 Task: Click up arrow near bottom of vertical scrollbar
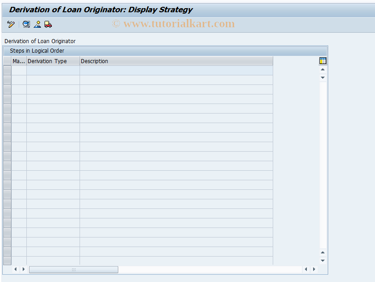(x=323, y=252)
